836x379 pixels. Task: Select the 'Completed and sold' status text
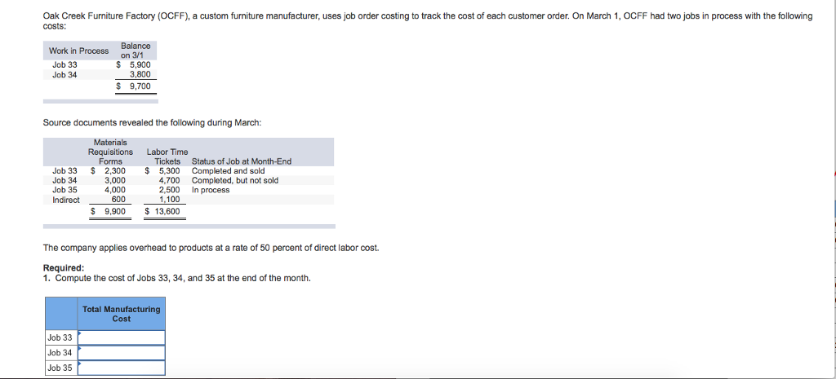[x=229, y=171]
